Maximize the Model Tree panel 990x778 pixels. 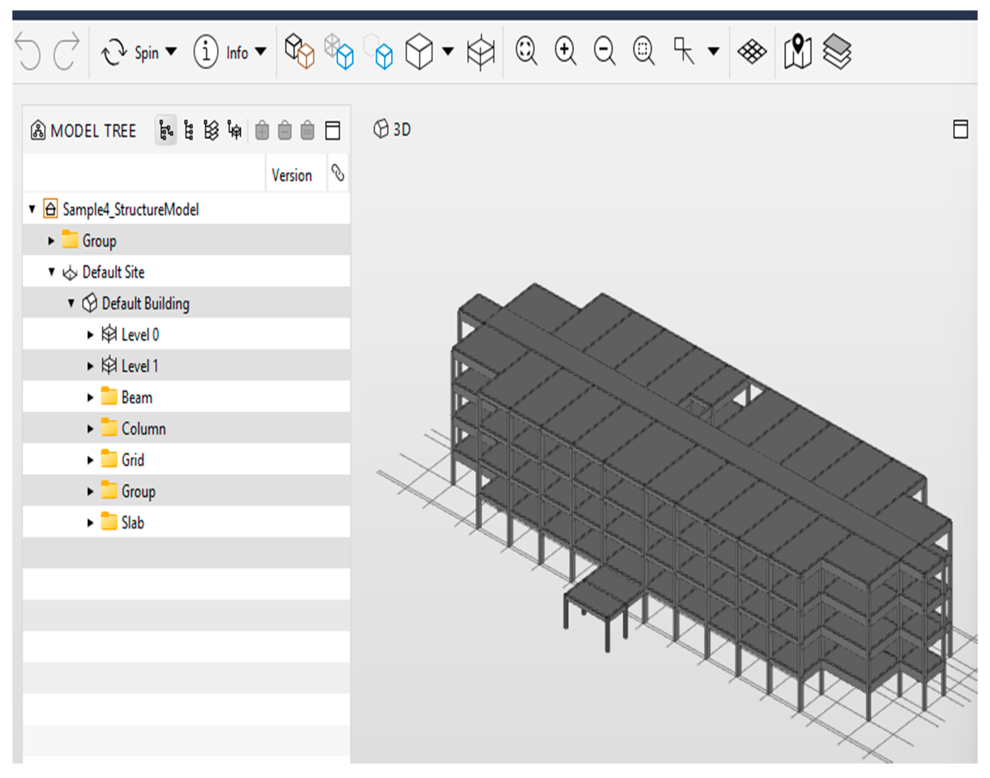point(332,131)
